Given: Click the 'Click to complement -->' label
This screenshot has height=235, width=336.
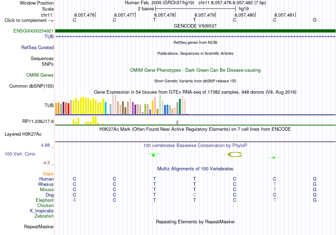Looking at the screenshot, I should pos(29,20).
